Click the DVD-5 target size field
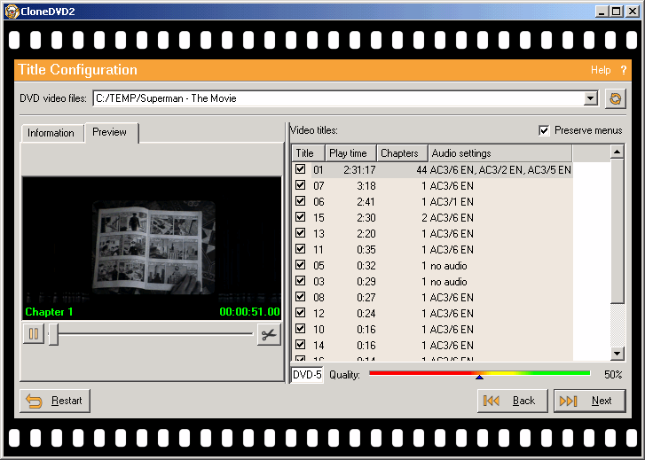Screen dimensions: 645x460 [307, 375]
